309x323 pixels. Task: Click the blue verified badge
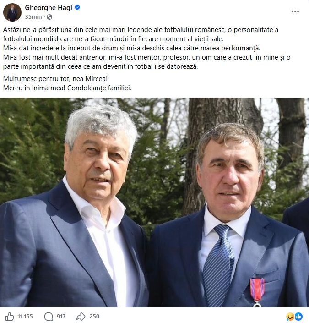(77, 8)
